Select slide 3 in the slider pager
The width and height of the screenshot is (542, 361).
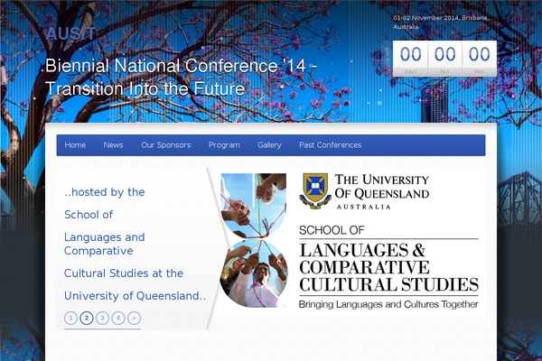pos(102,318)
